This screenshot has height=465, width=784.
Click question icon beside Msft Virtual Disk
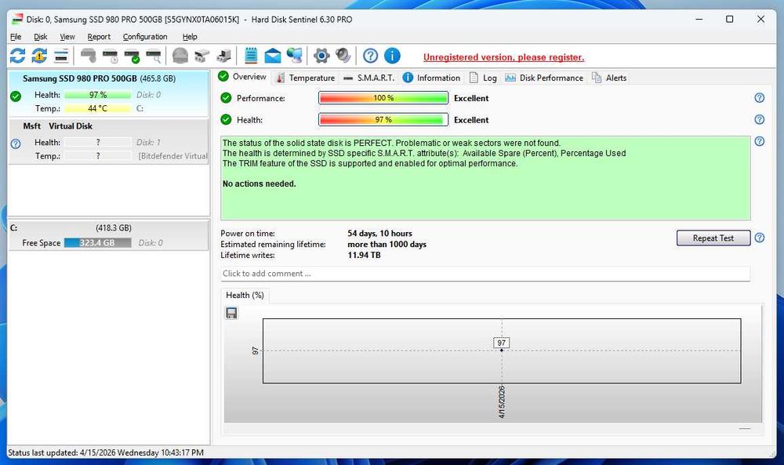coord(16,144)
